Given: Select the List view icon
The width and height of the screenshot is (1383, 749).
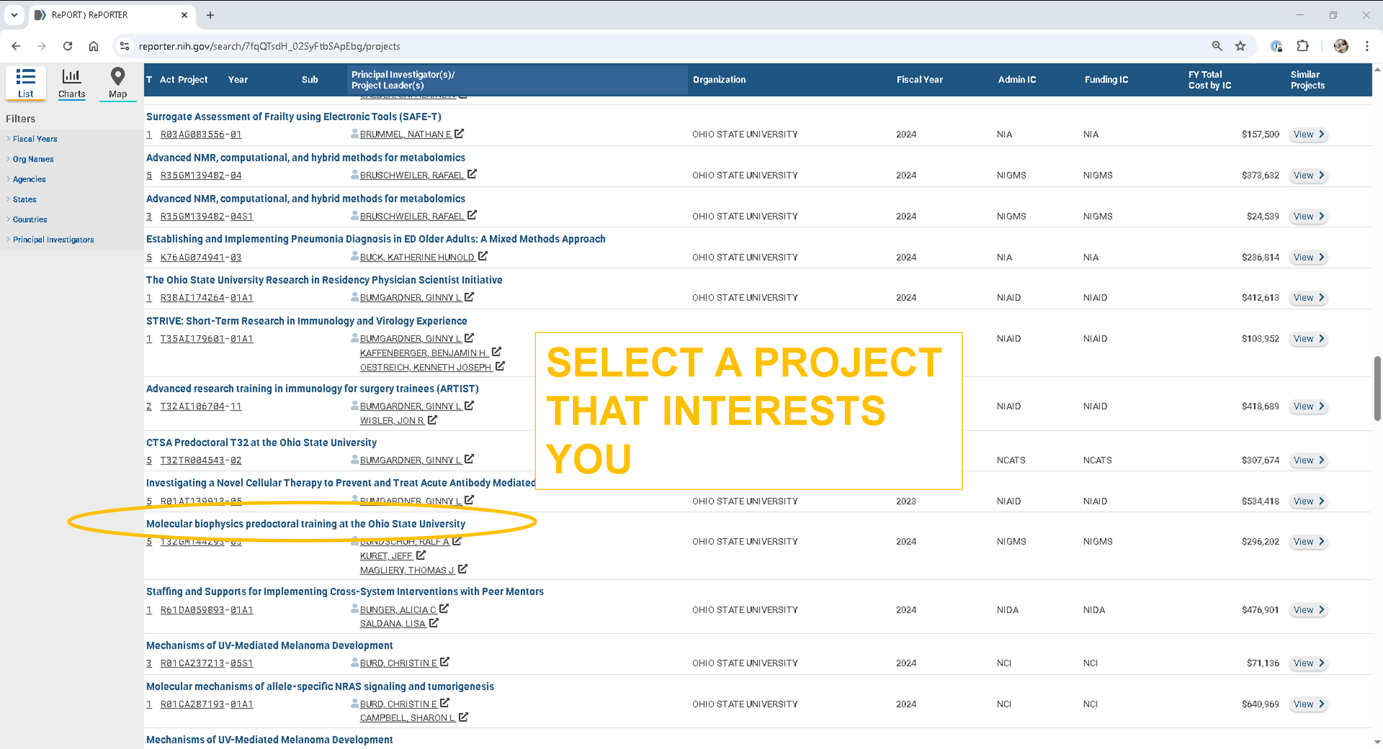Looking at the screenshot, I should point(25,82).
